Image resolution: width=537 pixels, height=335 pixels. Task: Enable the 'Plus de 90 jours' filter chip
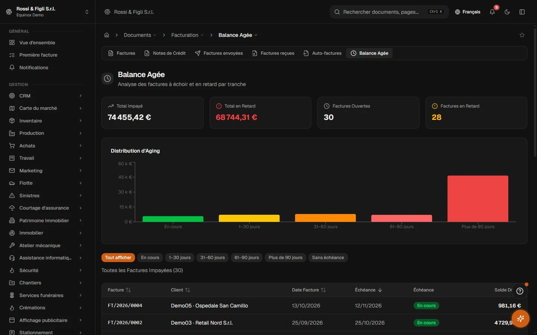(x=285, y=258)
